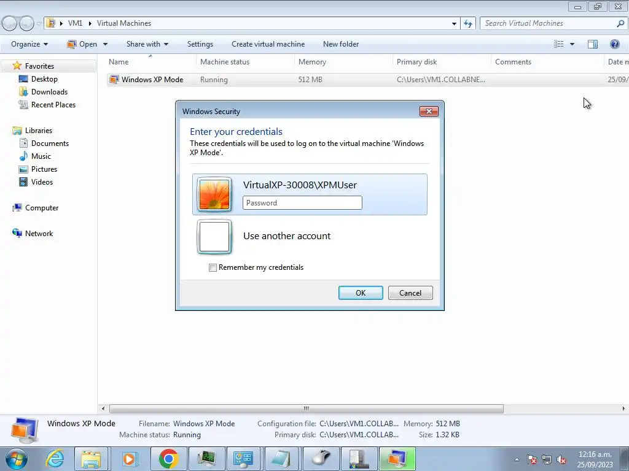Select Network in navigation pane
This screenshot has width=629, height=471.
click(x=39, y=234)
